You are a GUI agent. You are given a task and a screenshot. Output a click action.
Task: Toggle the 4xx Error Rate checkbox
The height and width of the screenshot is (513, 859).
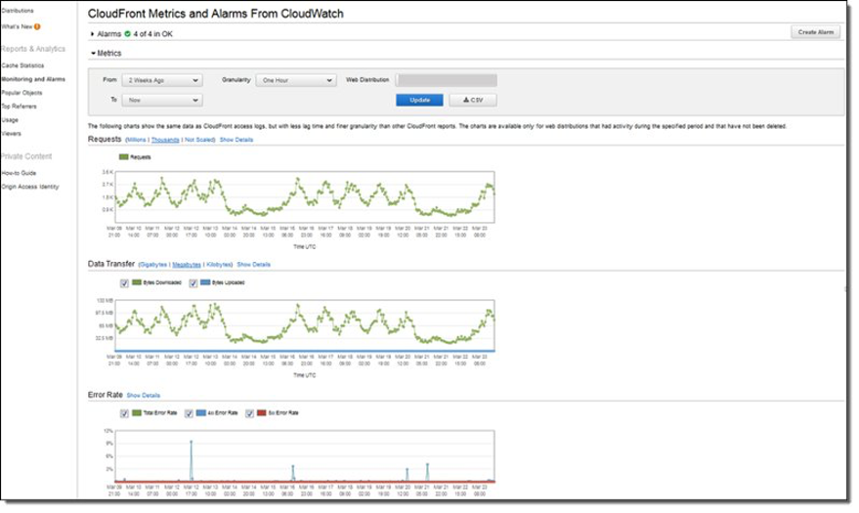(x=189, y=413)
